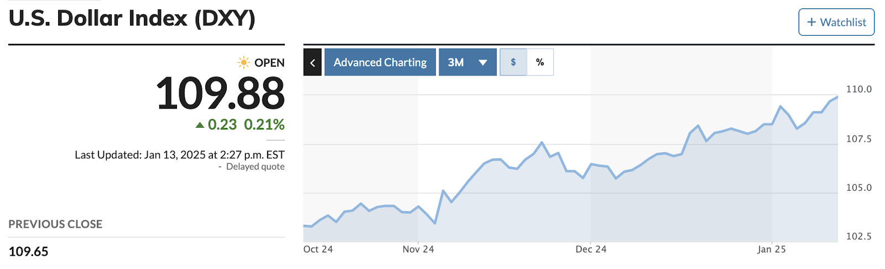This screenshot has height=269, width=885.
Task: Add DXY to the Watchlist
Action: click(836, 22)
